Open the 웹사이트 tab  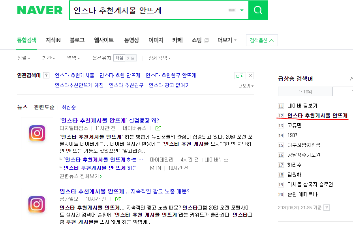[104, 40]
